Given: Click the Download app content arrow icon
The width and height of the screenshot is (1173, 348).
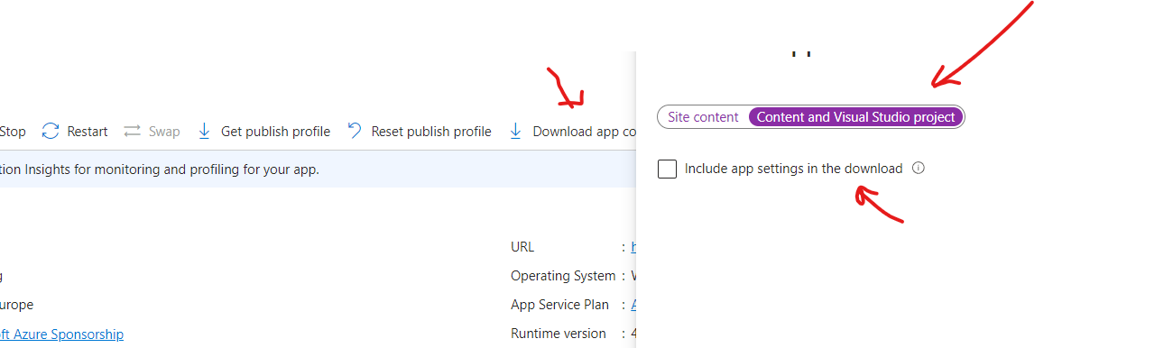Looking at the screenshot, I should [x=516, y=132].
